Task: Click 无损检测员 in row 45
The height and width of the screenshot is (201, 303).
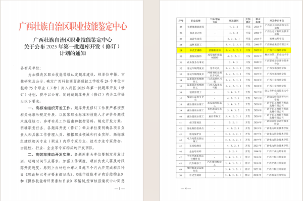Action: pos(195,146)
